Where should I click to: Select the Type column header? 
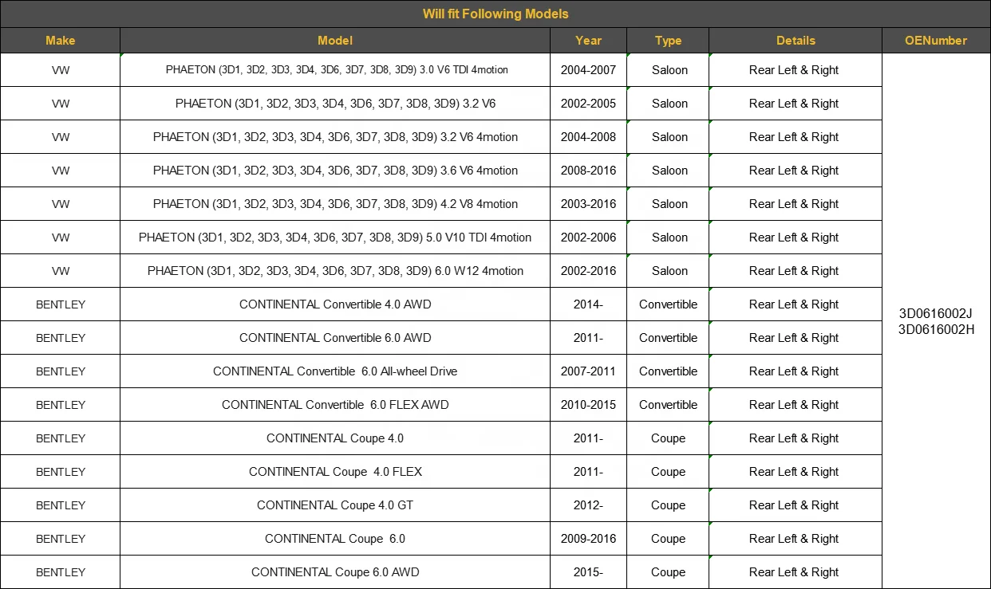pos(668,41)
